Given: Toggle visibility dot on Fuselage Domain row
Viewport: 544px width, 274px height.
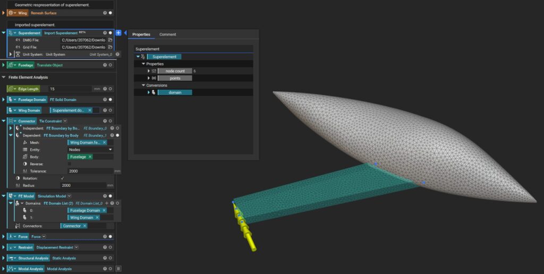Looking at the screenshot, I should point(110,99).
